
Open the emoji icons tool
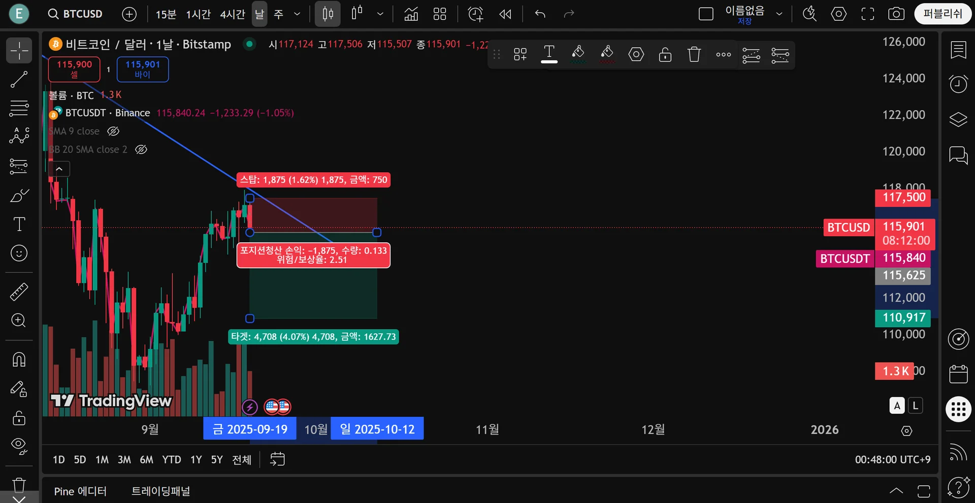point(19,253)
